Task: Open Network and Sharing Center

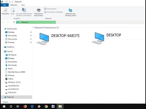Action: pyautogui.click(x=71, y=12)
